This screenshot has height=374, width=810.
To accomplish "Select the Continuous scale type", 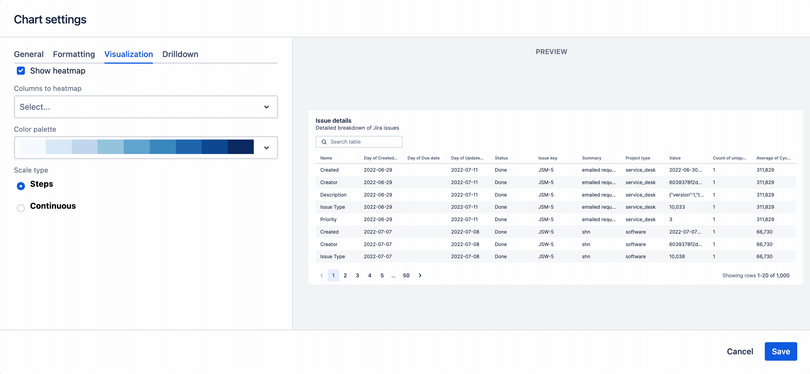I will click(21, 208).
